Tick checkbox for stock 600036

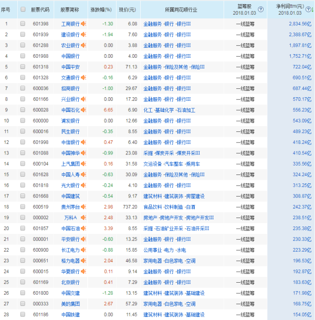coord(23,88)
